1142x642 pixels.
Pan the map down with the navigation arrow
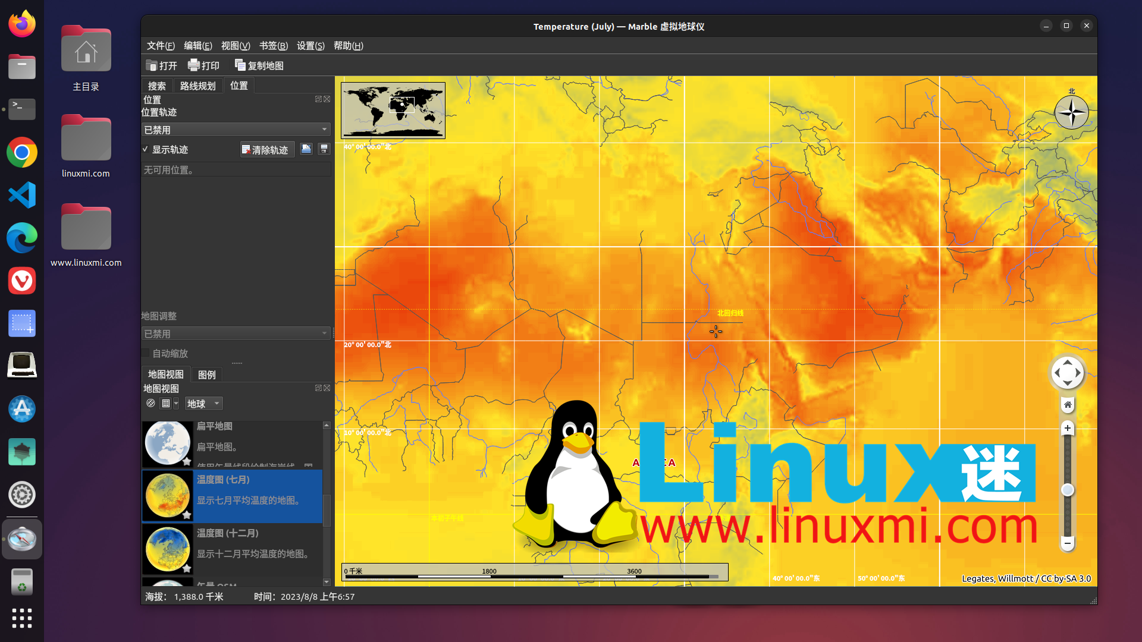pos(1068,384)
